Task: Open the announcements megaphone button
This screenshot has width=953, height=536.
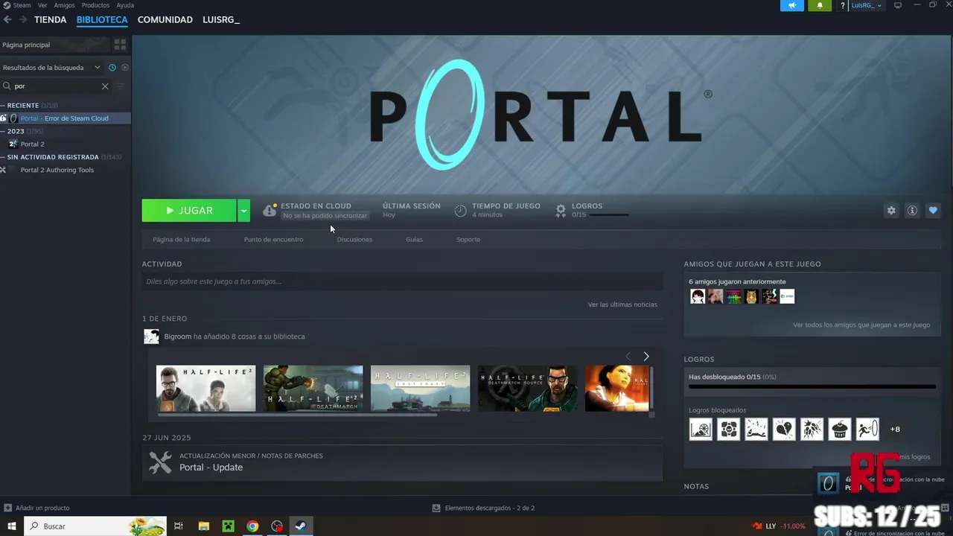Action: pyautogui.click(x=792, y=5)
